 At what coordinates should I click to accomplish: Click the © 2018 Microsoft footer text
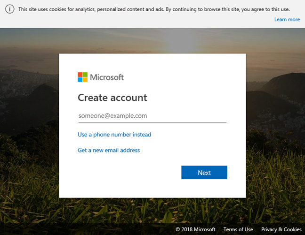[x=195, y=229]
